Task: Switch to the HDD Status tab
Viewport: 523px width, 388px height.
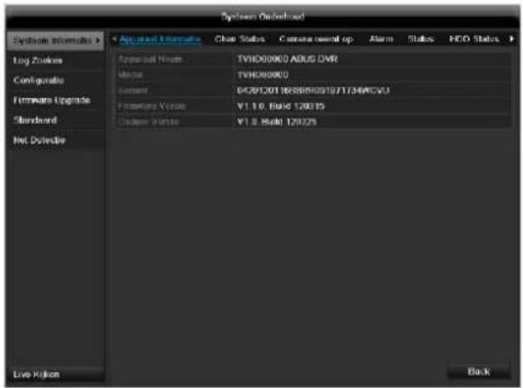Action: tap(473, 39)
